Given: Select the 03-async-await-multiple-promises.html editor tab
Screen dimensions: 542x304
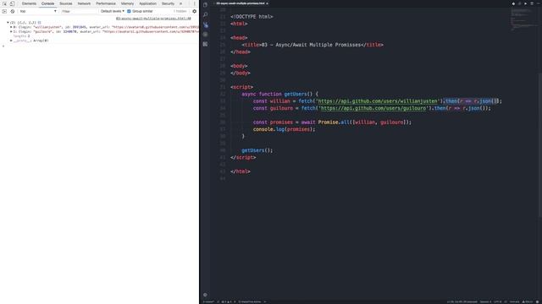Looking at the screenshot, I should (x=241, y=3).
